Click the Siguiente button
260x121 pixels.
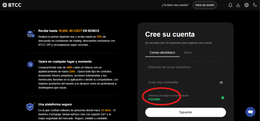click(186, 112)
